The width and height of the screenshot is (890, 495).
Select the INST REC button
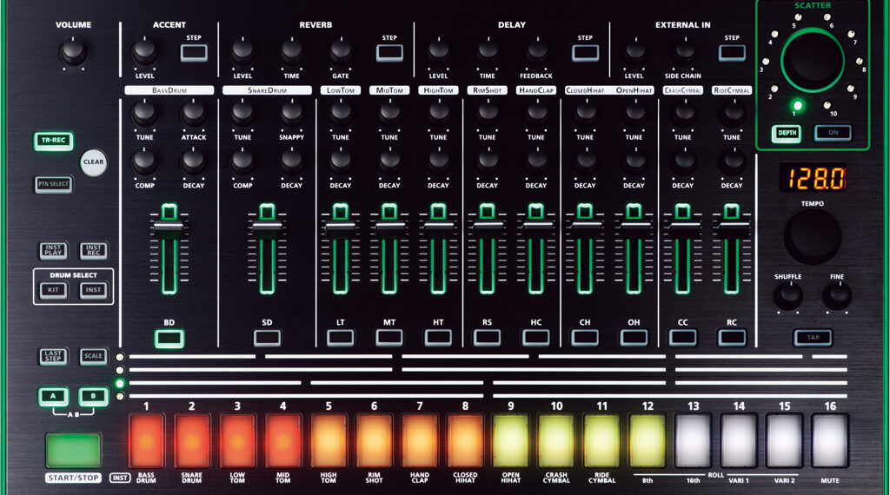tap(94, 250)
